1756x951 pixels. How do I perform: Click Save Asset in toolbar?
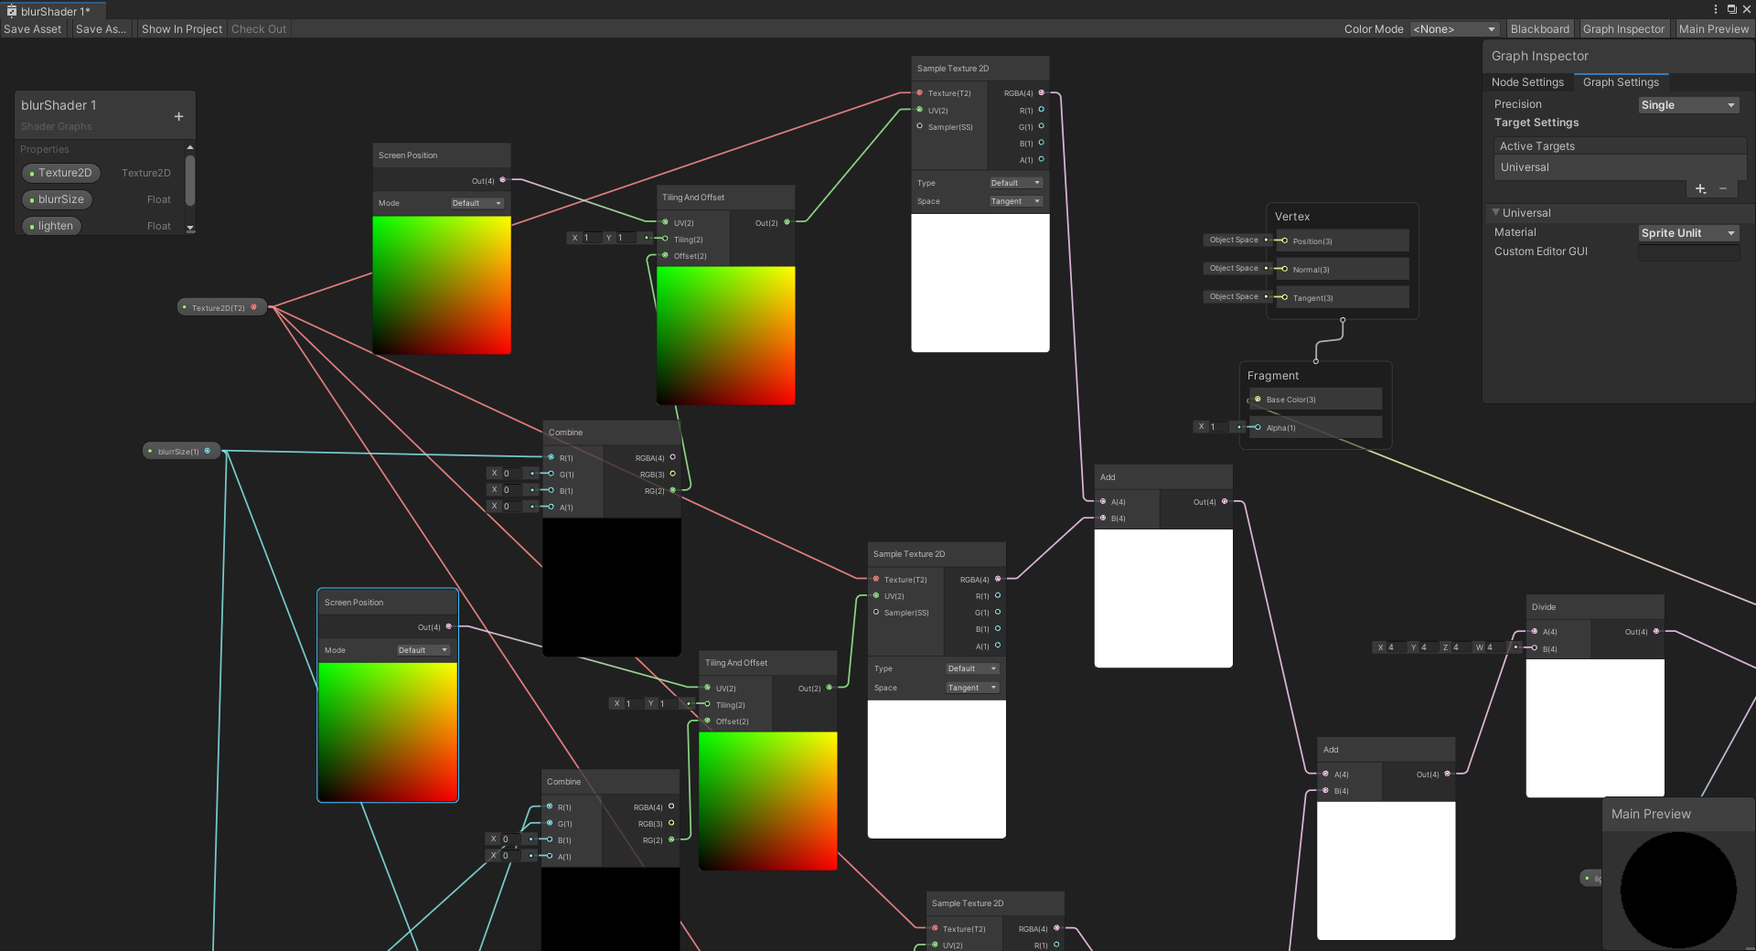[33, 29]
